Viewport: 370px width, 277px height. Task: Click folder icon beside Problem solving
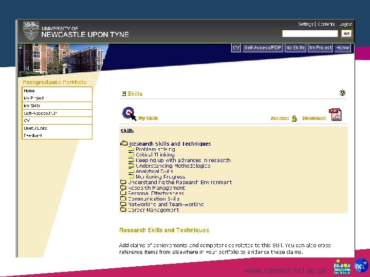131,149
